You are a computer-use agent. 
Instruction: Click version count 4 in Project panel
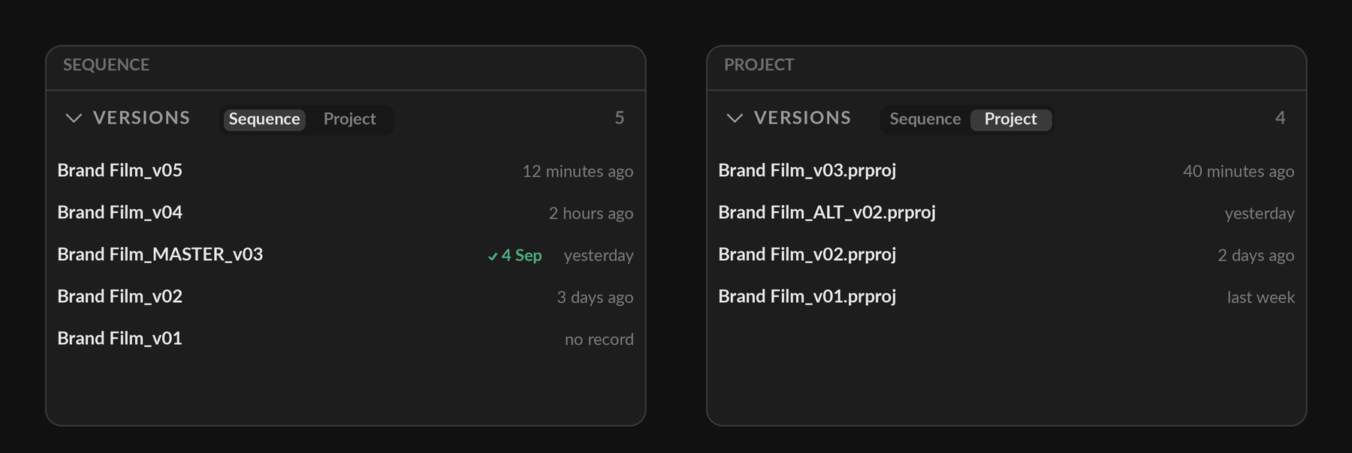tap(1281, 118)
